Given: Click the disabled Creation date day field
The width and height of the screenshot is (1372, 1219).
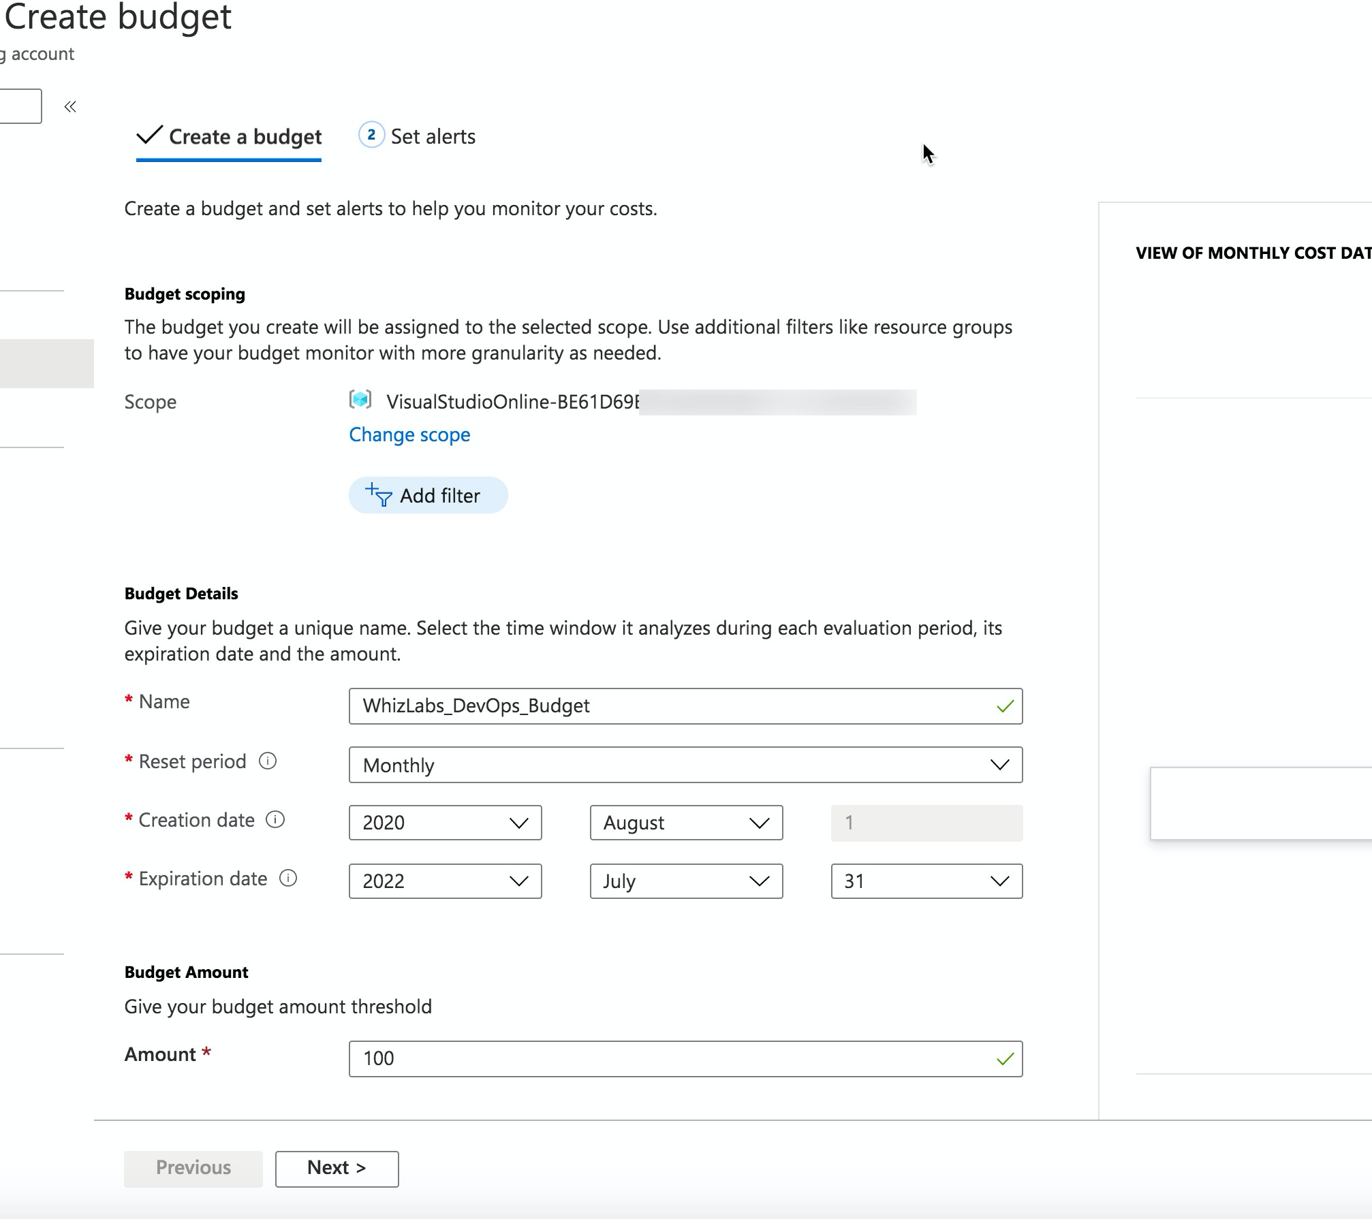Looking at the screenshot, I should 926,823.
